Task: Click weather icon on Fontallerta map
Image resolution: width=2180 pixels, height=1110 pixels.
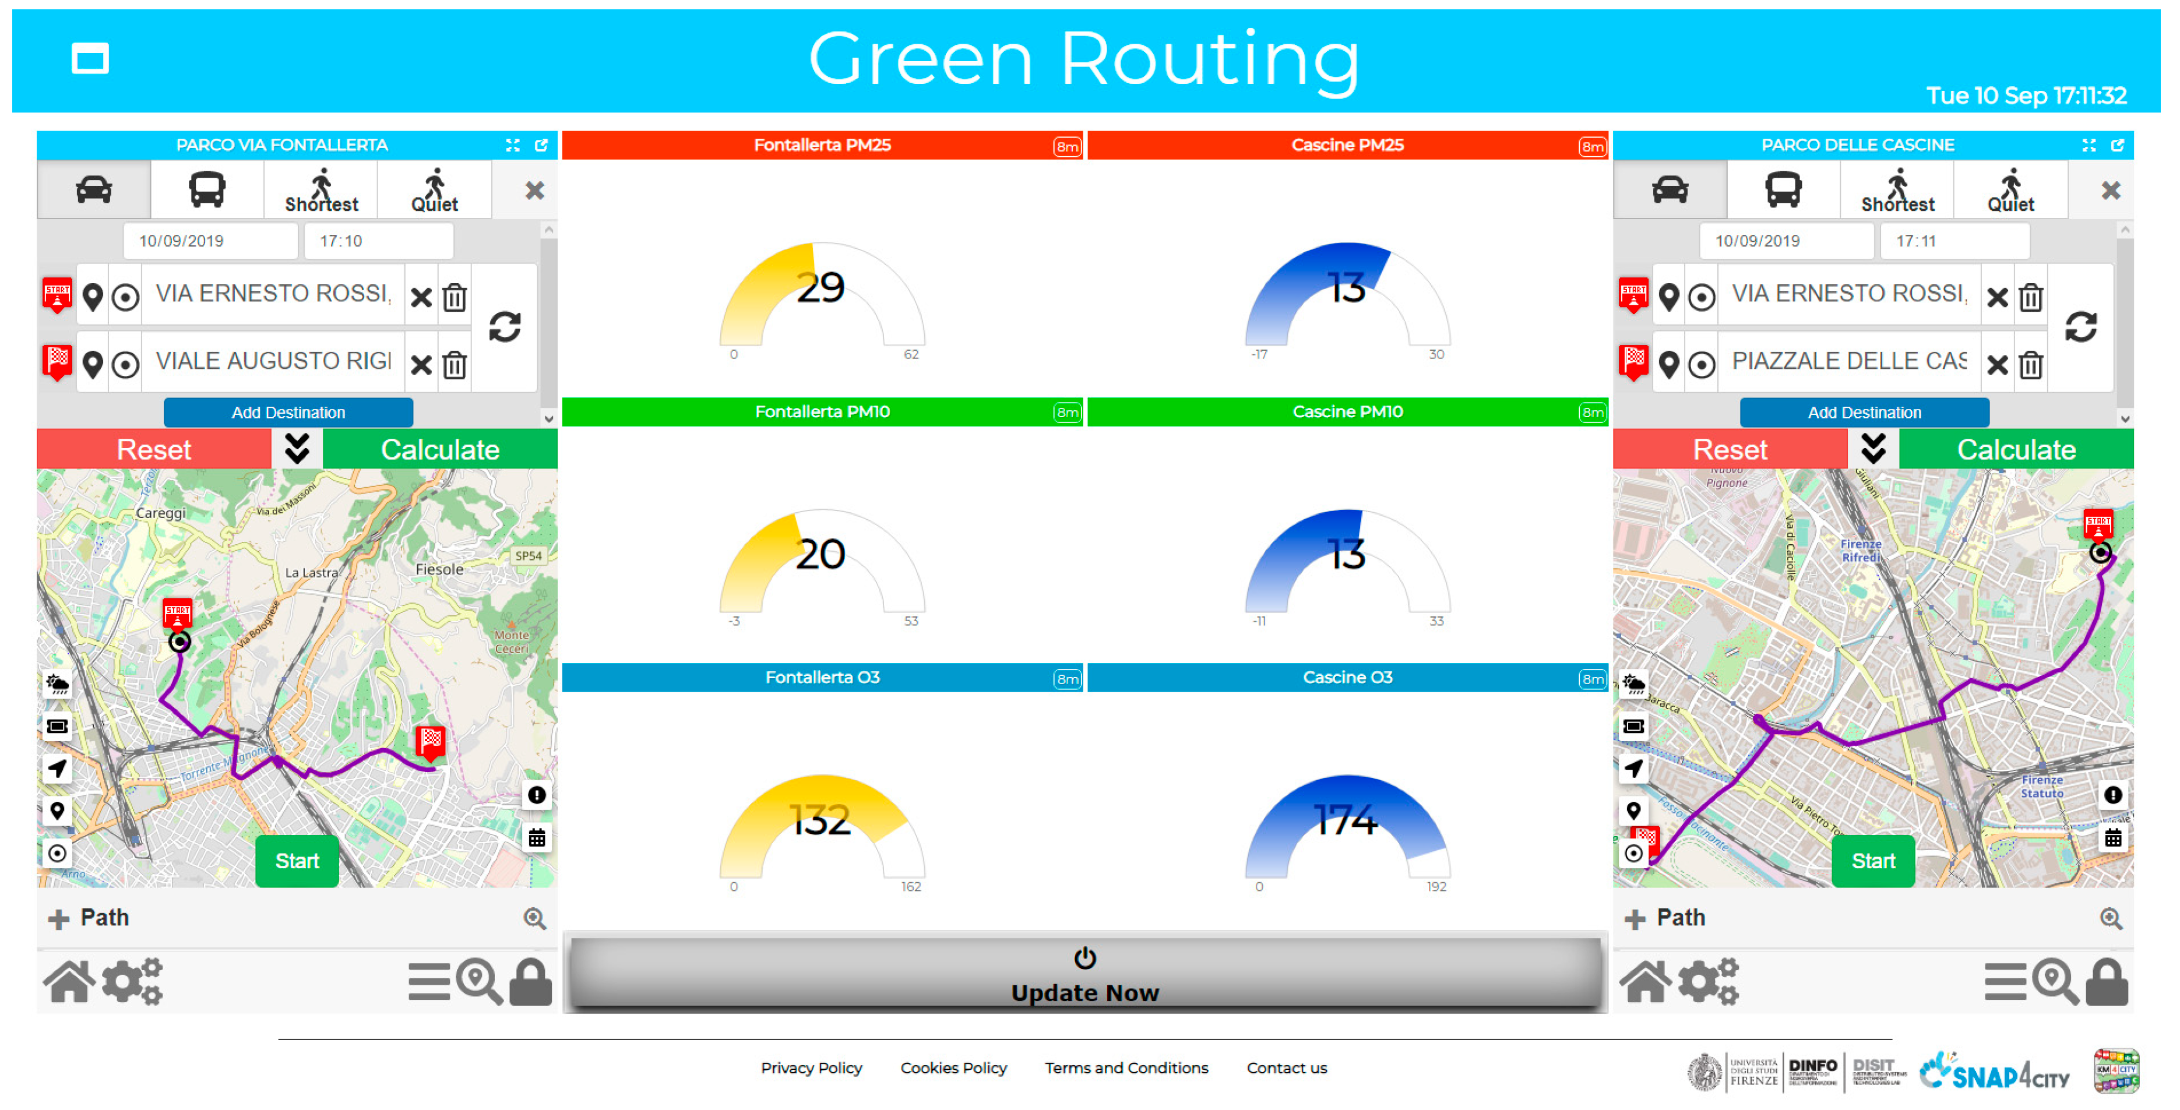Action: tap(58, 683)
